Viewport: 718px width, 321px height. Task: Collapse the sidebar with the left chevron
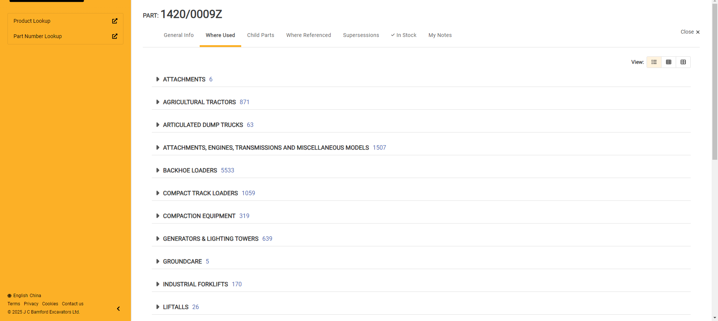point(119,309)
